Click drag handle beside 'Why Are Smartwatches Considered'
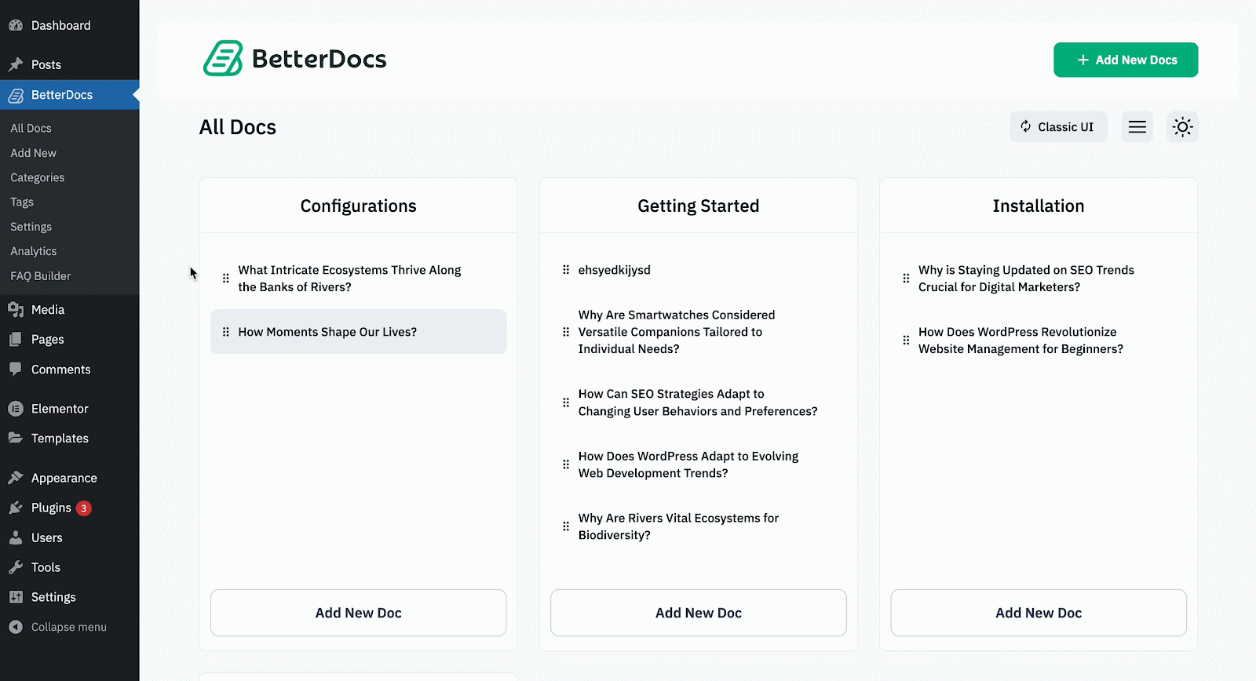Screen dimensions: 1256x681 click(566, 332)
